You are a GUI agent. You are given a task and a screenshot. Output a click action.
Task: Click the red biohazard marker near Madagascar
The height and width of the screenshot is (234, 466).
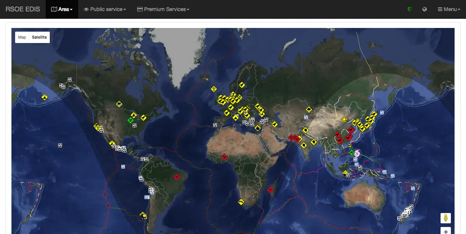pos(270,189)
